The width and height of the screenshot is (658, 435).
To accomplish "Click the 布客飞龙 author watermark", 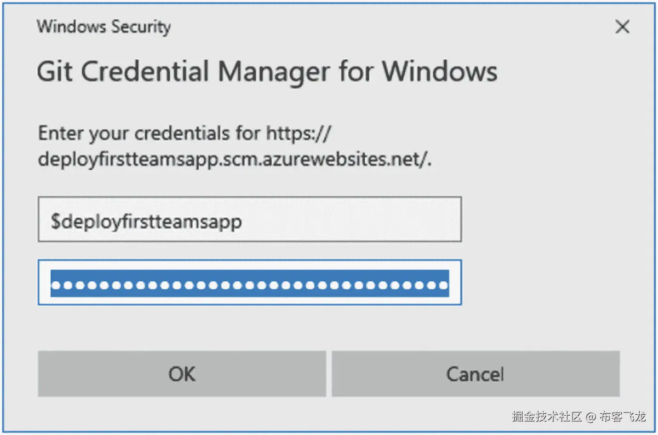I will pyautogui.click(x=622, y=416).
